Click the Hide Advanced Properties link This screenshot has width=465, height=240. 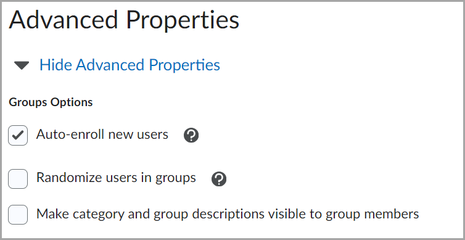coord(130,65)
